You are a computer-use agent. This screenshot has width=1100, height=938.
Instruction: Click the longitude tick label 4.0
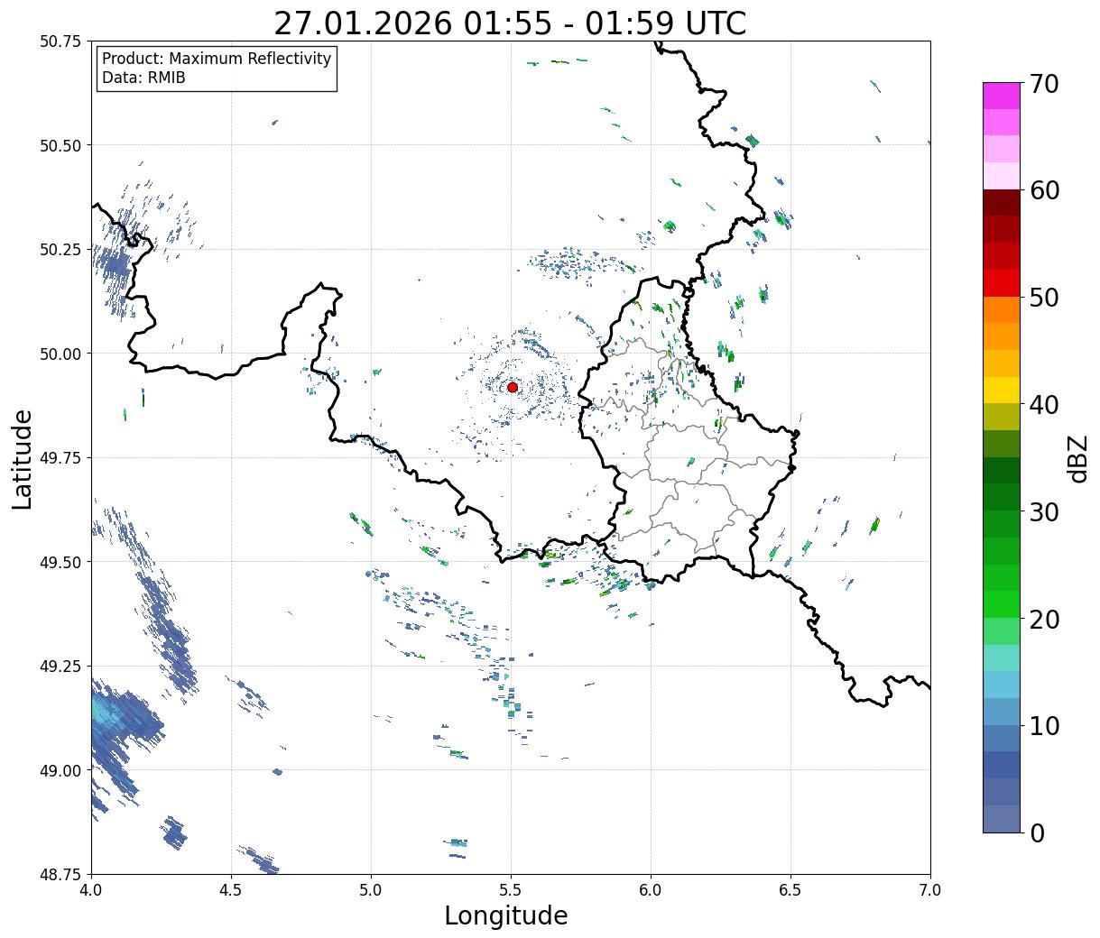point(91,889)
